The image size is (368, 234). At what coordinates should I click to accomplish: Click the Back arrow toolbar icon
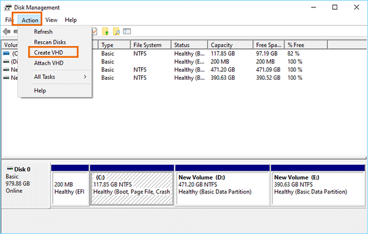coord(7,31)
